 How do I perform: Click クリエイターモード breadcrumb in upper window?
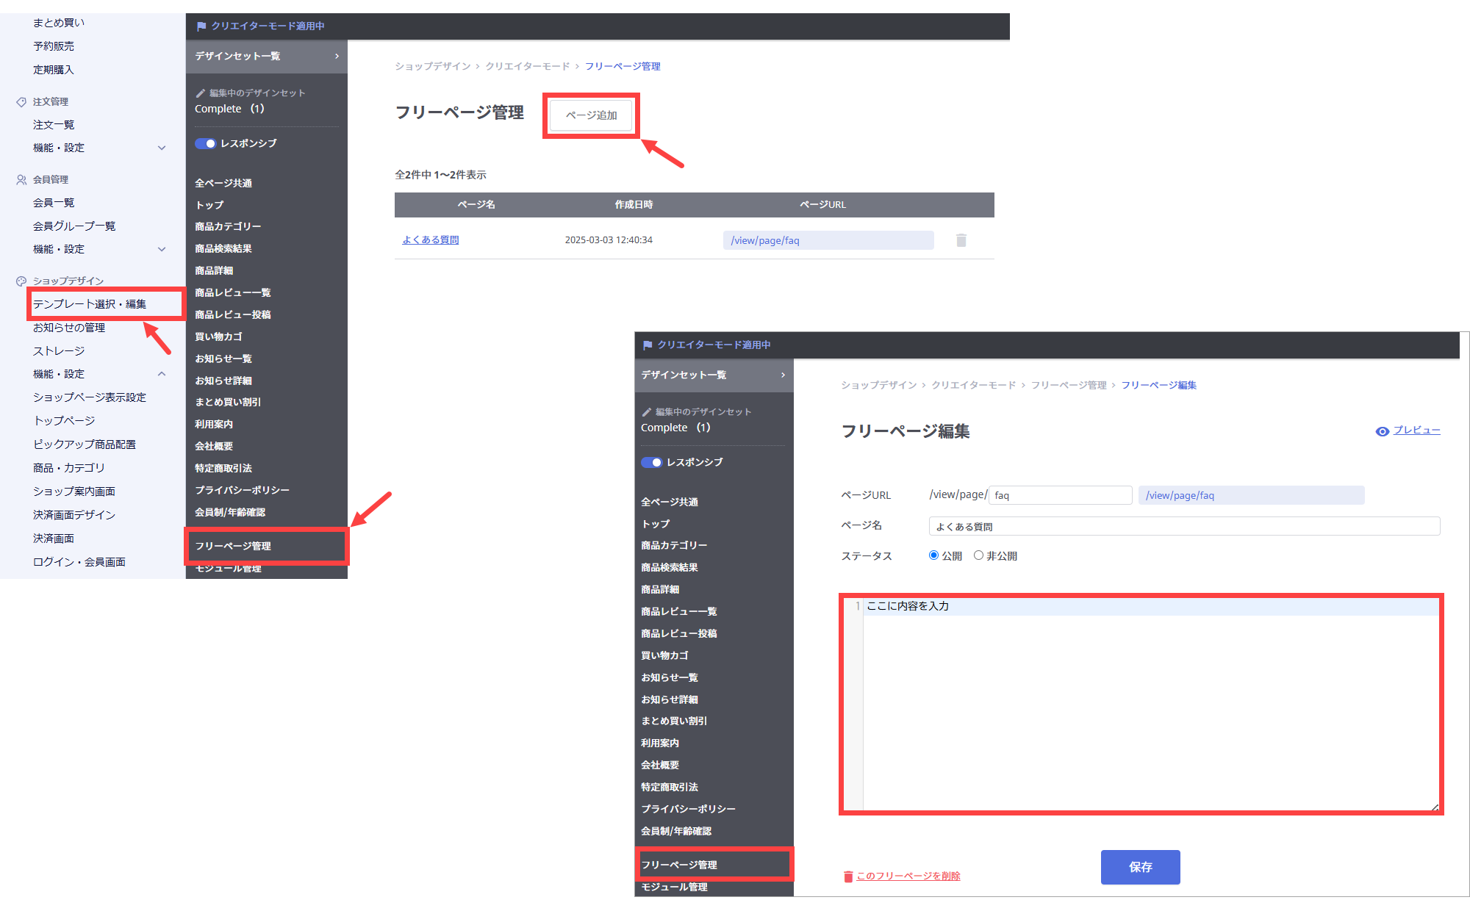pos(527,66)
